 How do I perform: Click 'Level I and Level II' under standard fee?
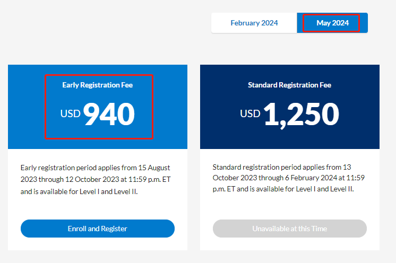pos(325,189)
